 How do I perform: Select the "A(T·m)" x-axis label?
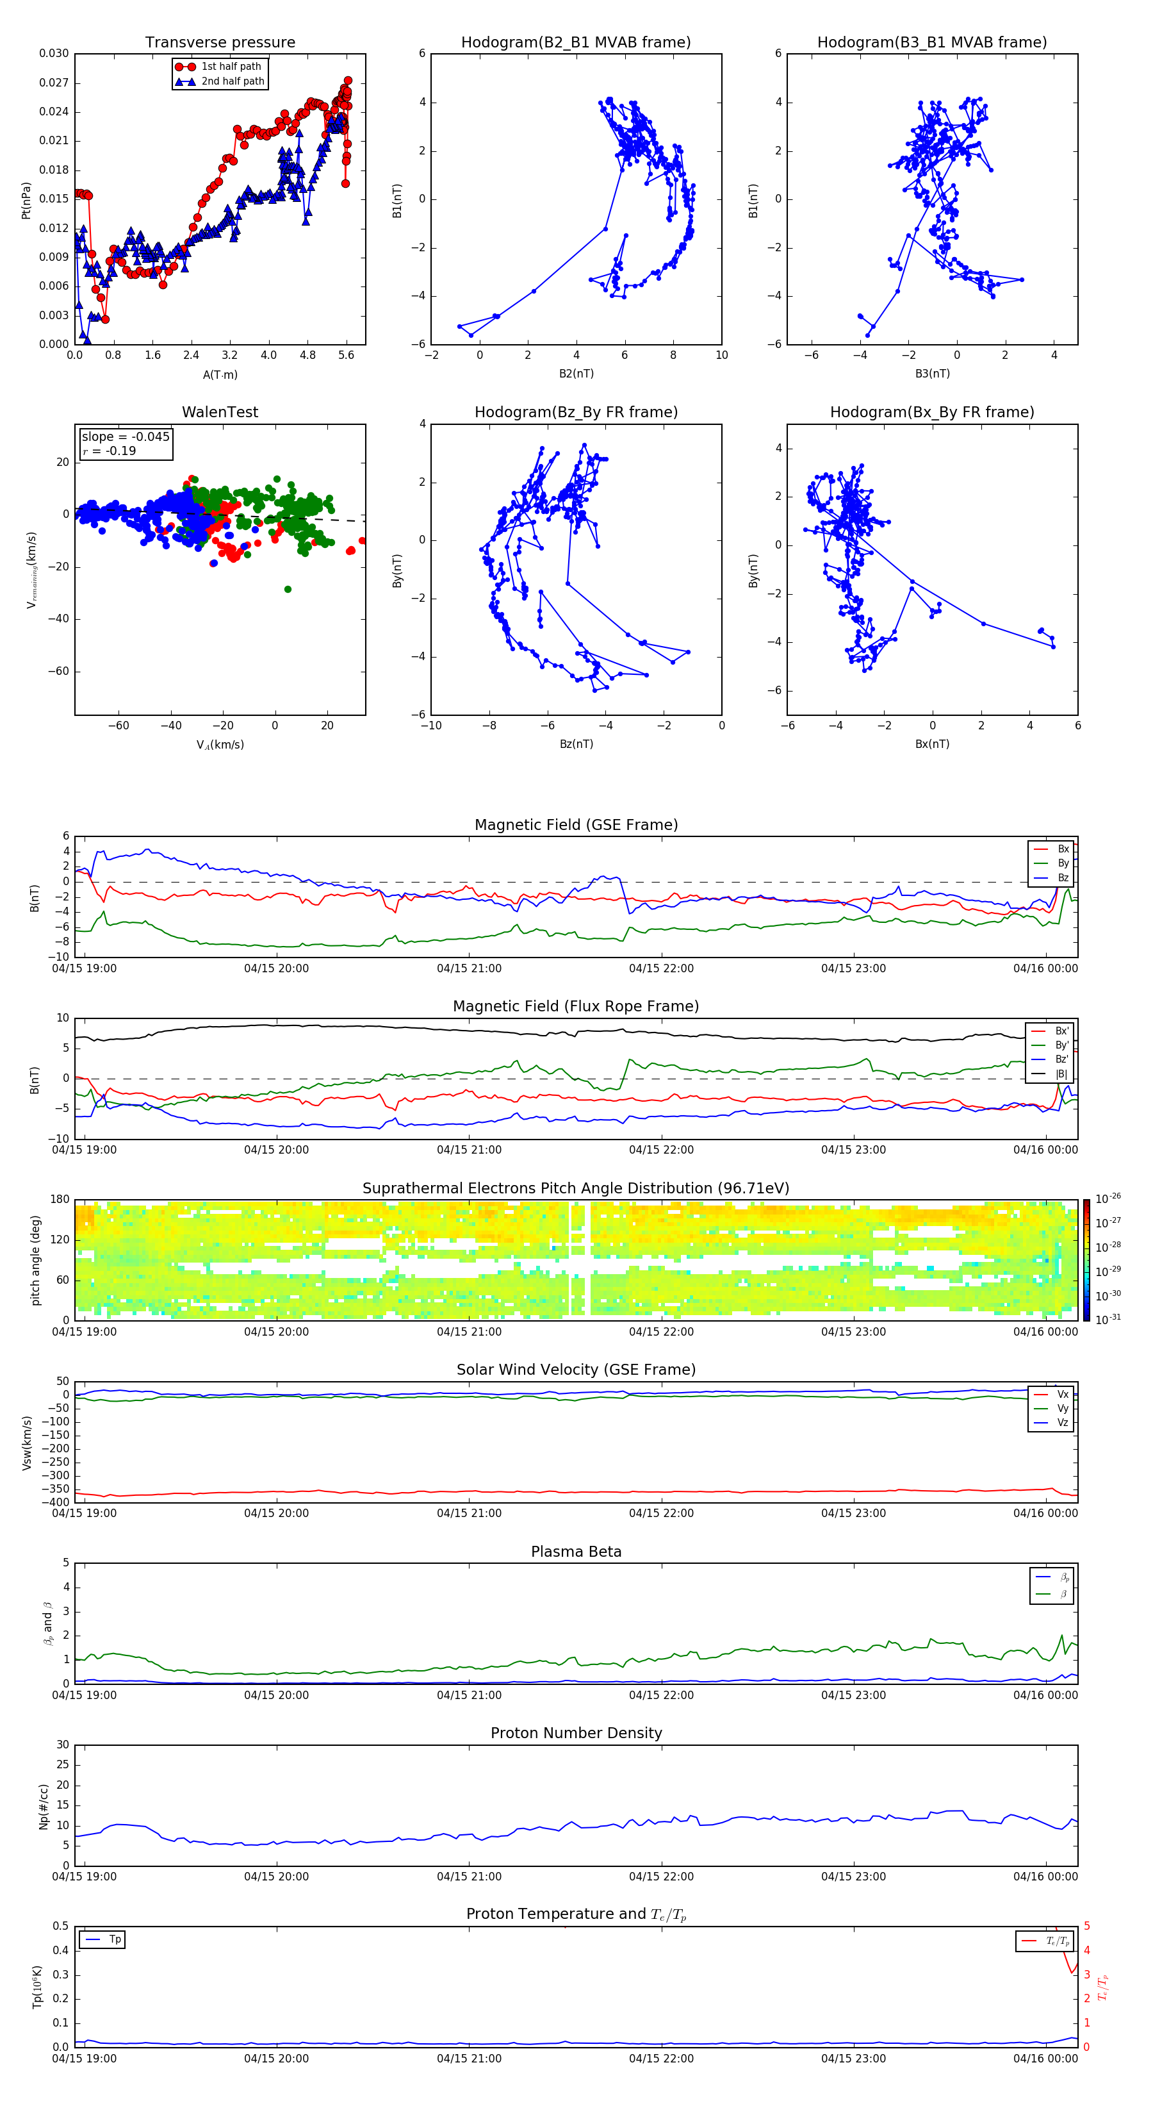click(x=220, y=374)
